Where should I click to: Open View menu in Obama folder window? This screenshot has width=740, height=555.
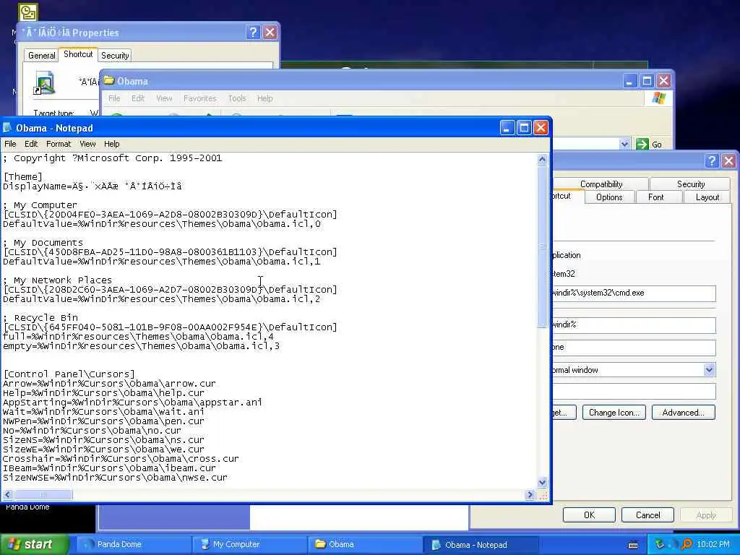tap(164, 98)
